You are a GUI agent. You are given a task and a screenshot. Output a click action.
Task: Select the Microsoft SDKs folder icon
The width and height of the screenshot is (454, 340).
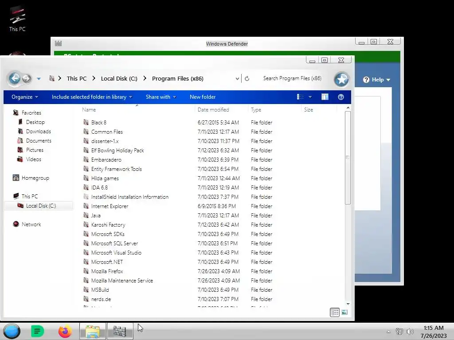86,234
